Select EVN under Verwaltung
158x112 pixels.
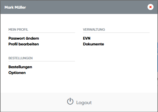pos(87,38)
